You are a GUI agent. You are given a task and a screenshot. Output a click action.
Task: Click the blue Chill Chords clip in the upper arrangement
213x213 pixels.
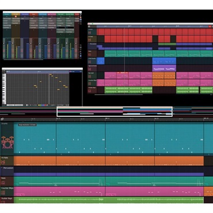[x=164, y=62]
